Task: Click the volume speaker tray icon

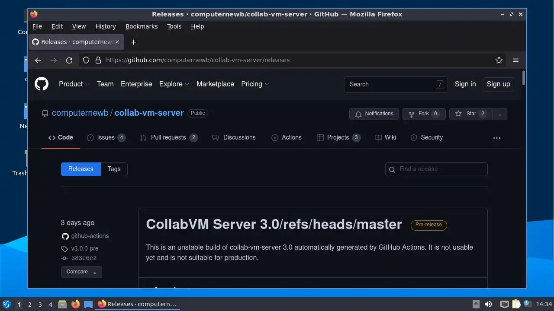Action: 488,304
